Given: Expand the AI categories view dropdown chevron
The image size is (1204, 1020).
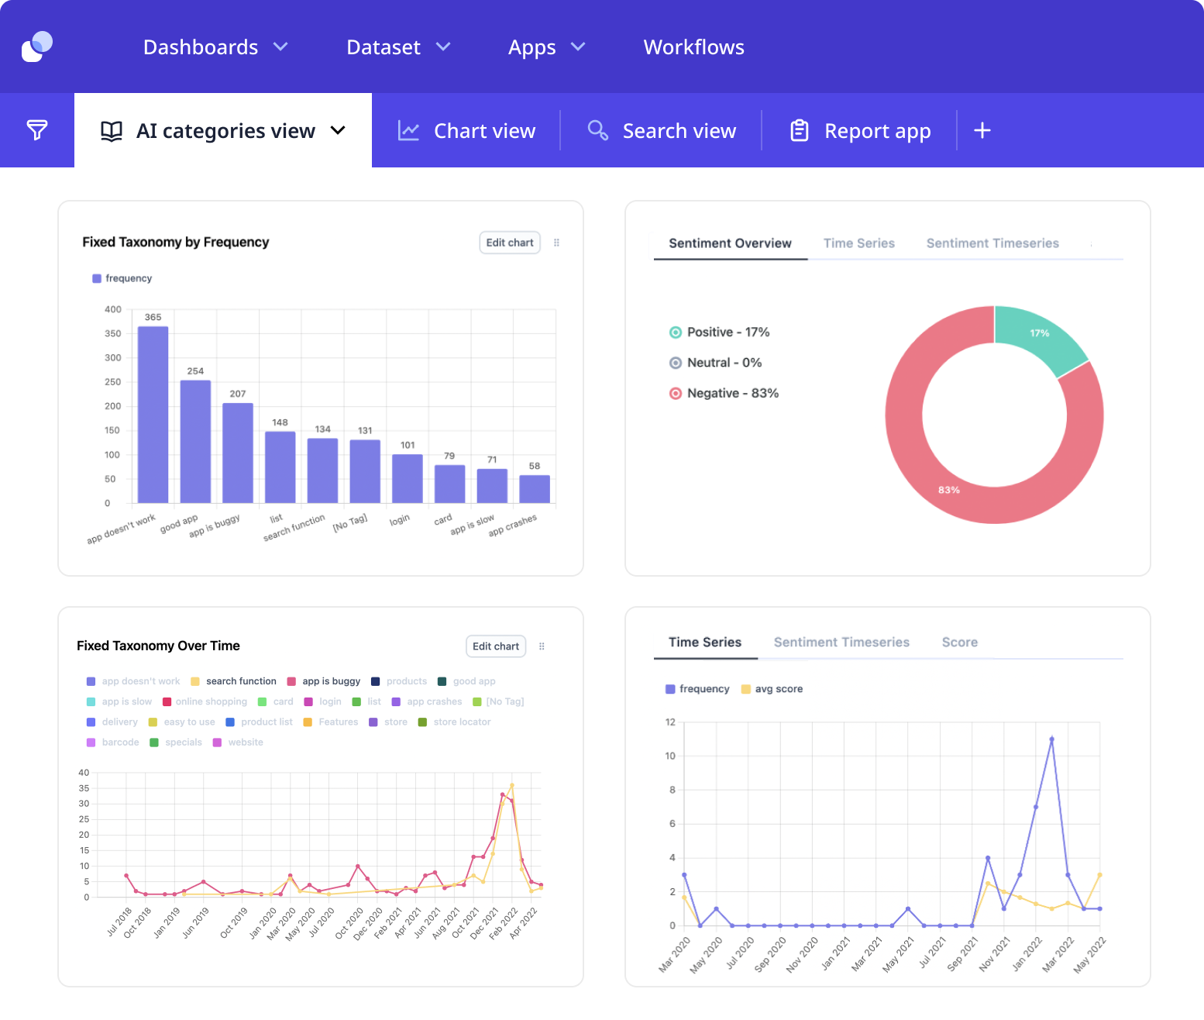Looking at the screenshot, I should pyautogui.click(x=338, y=130).
